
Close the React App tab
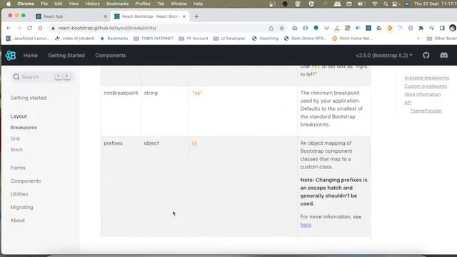[x=106, y=16]
